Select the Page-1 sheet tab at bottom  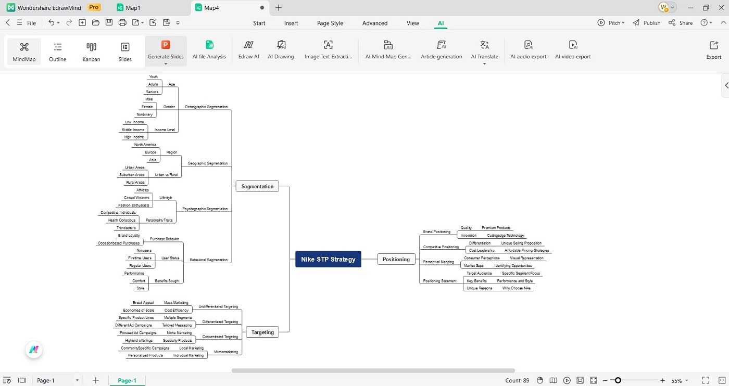(127, 380)
